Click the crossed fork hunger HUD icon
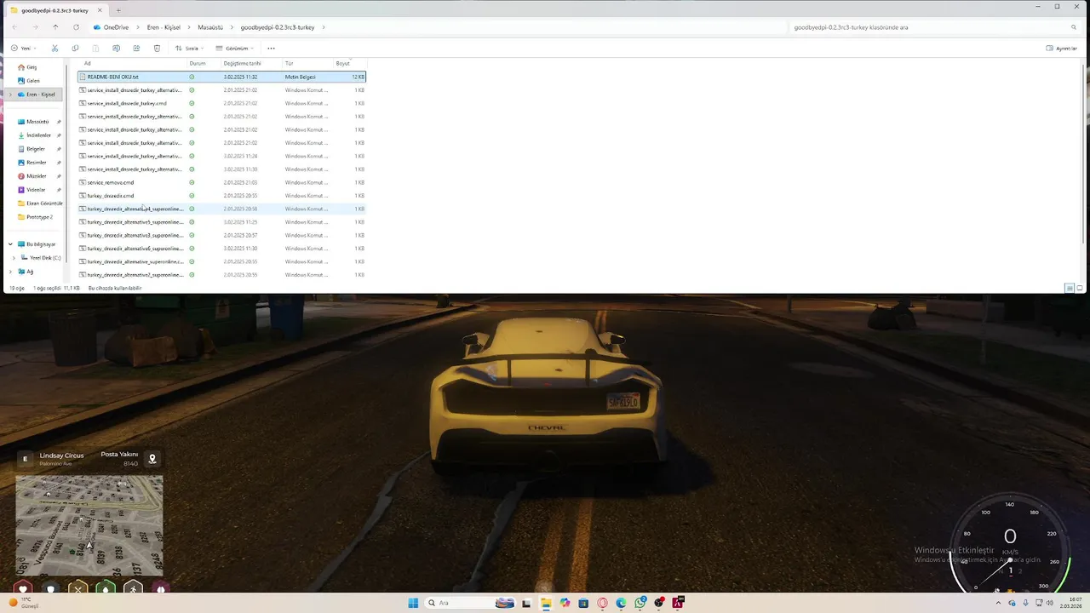This screenshot has height=613, width=1090. (78, 588)
